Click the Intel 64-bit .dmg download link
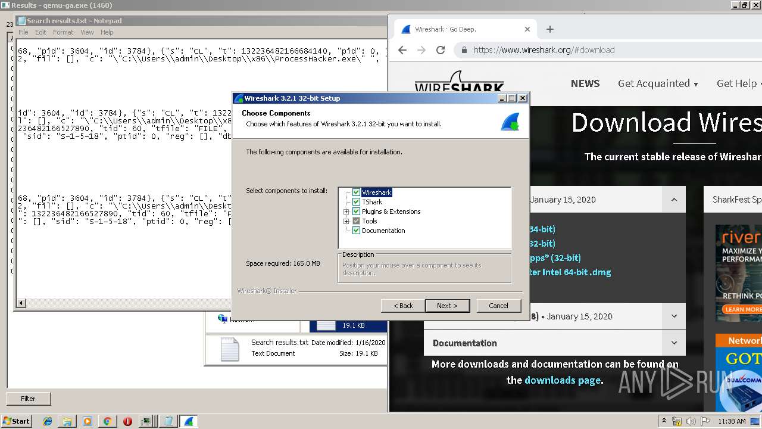The height and width of the screenshot is (429, 762). tap(570, 272)
